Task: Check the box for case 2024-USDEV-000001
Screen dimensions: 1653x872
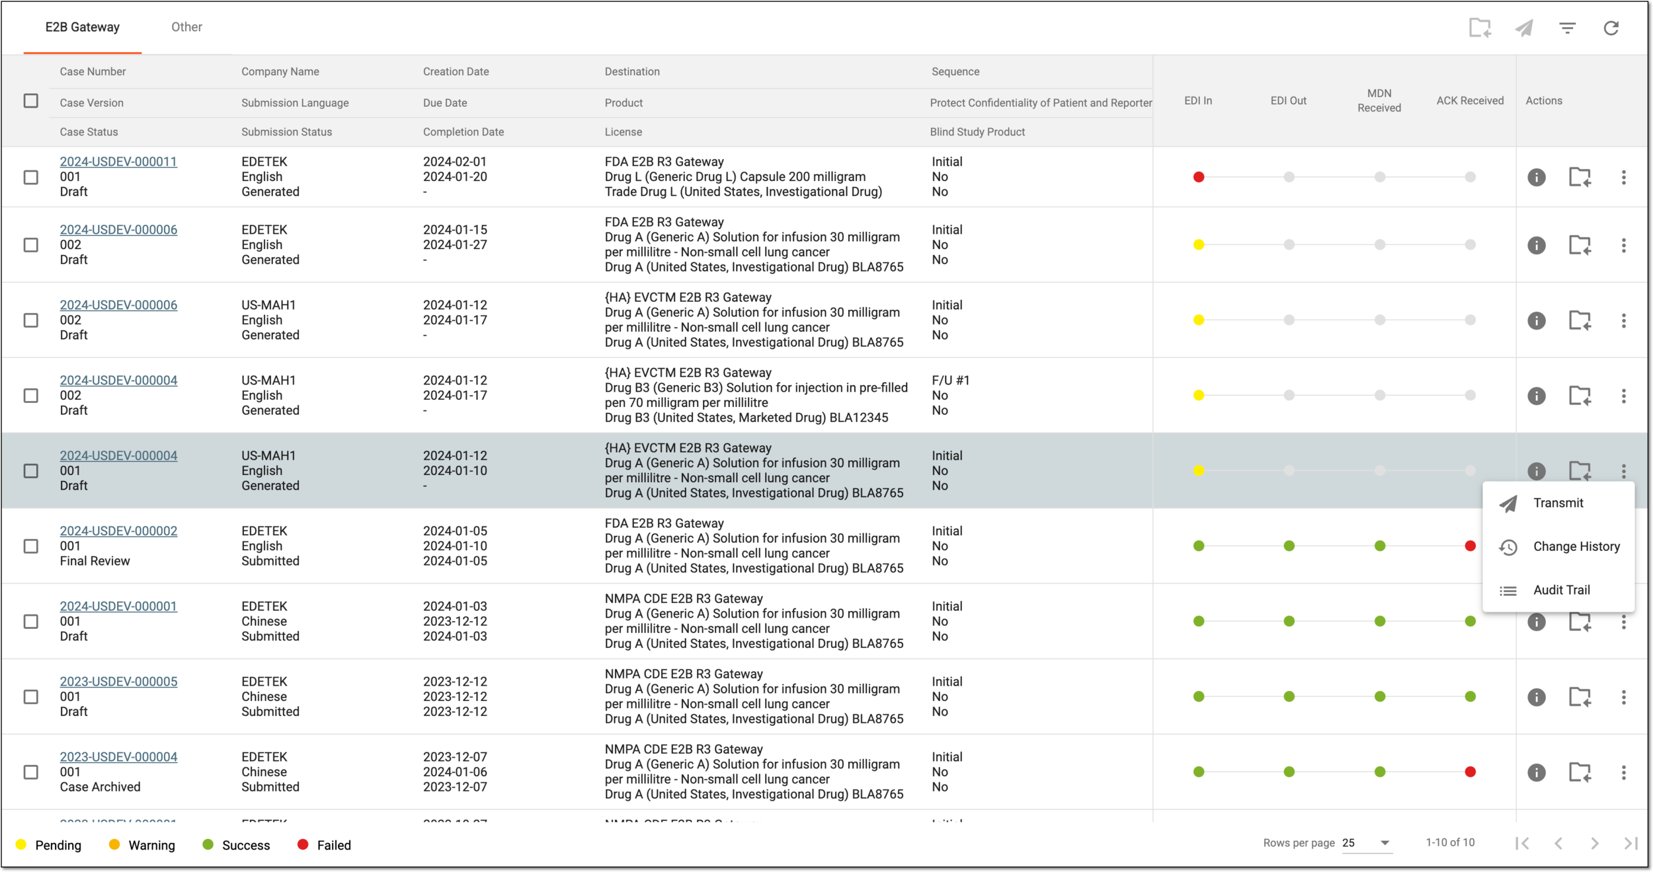Action: click(x=31, y=622)
